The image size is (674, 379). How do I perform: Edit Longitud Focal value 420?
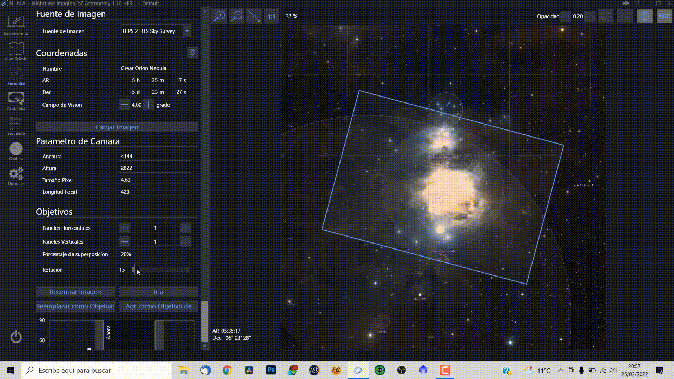pos(156,192)
